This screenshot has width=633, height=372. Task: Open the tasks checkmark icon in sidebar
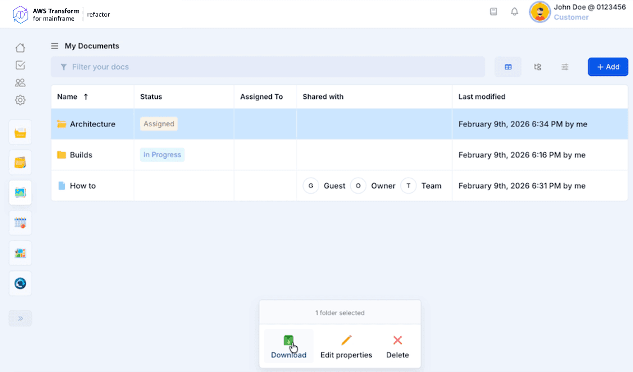[x=20, y=65]
